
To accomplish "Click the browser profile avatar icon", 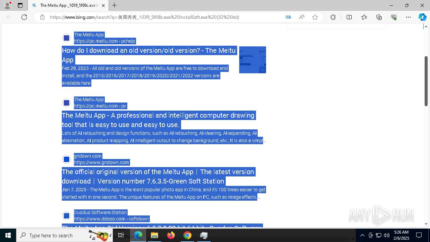I will [x=7, y=5].
